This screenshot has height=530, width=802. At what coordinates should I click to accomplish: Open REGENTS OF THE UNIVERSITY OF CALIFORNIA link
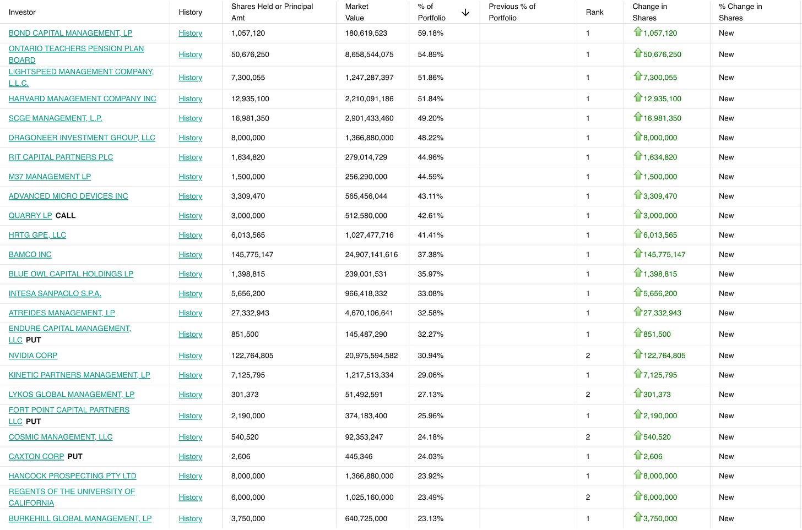tap(72, 497)
